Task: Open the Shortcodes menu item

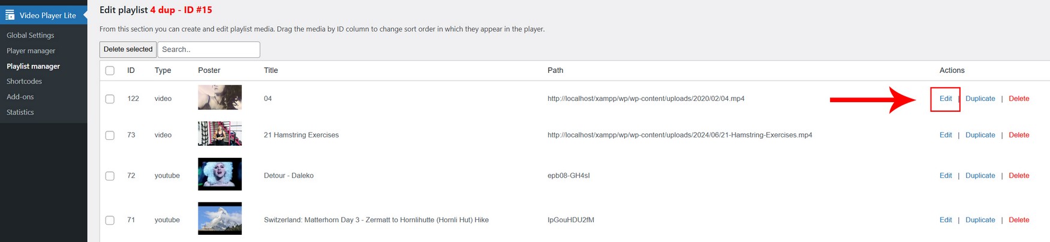Action: pos(24,81)
